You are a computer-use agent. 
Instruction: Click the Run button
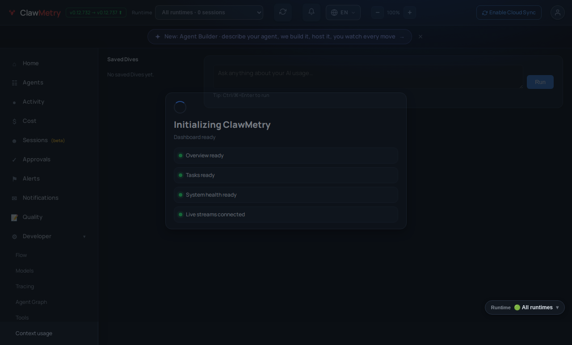(540, 82)
